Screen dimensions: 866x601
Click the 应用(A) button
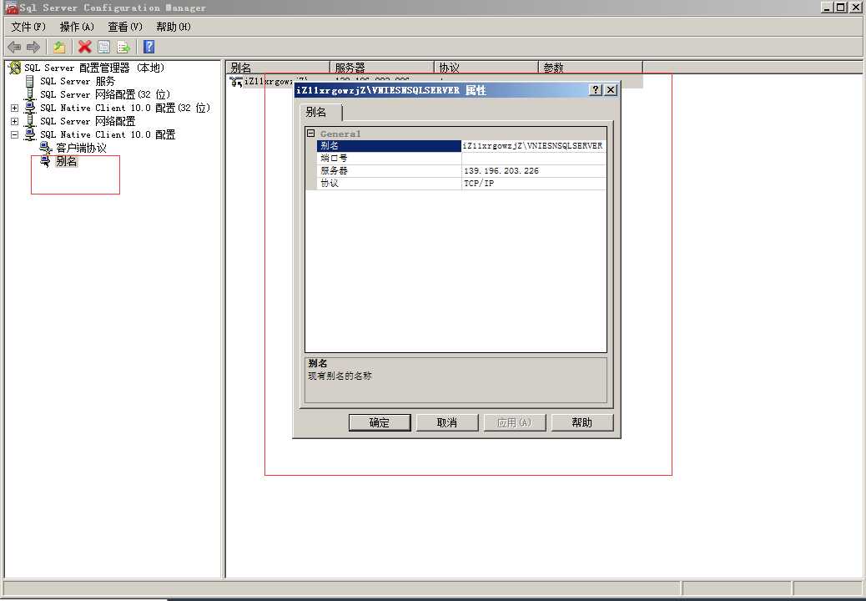(x=514, y=422)
